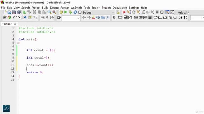Collapse the main function fold marker

click(x=18, y=43)
